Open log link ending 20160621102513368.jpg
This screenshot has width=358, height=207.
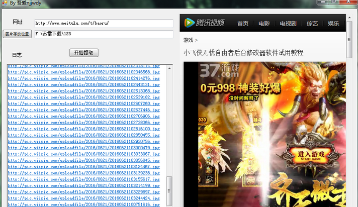click(84, 91)
